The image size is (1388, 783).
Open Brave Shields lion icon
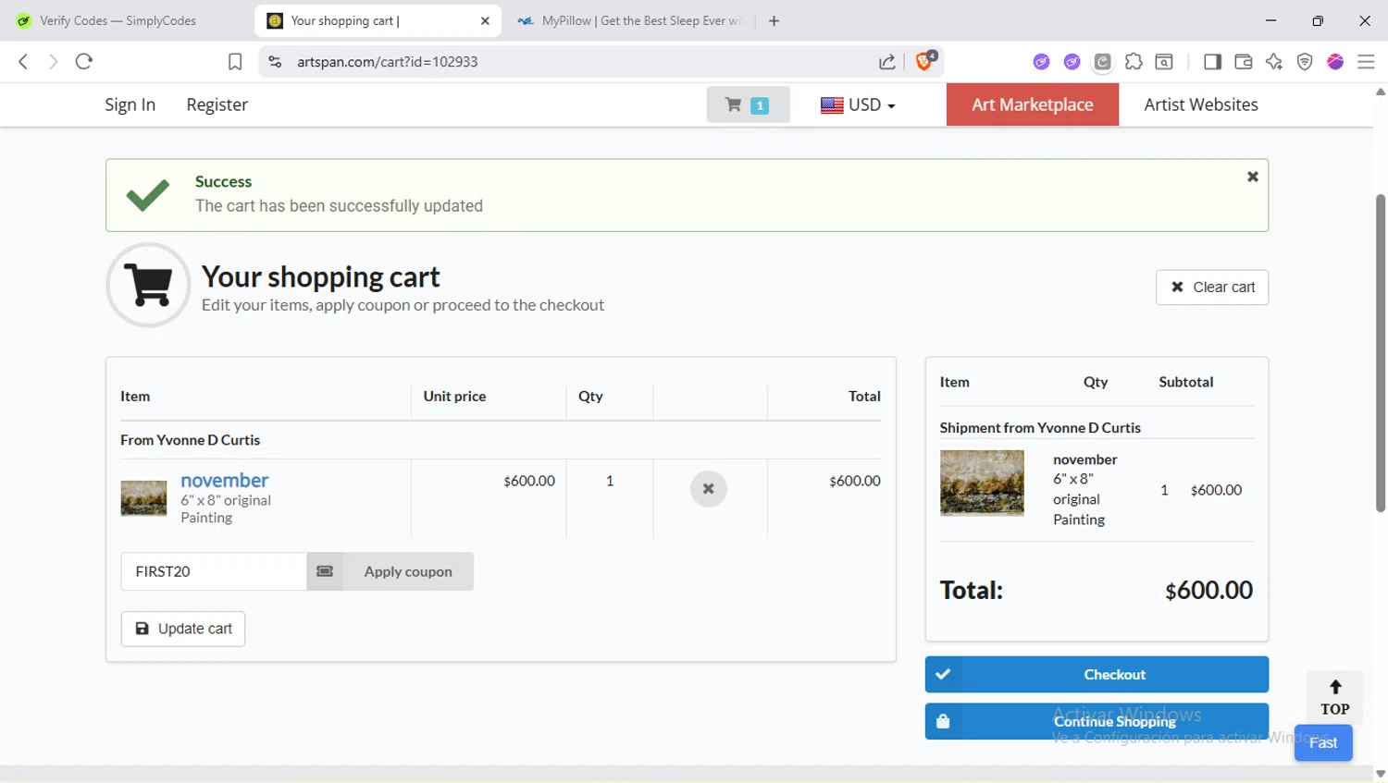[925, 61]
